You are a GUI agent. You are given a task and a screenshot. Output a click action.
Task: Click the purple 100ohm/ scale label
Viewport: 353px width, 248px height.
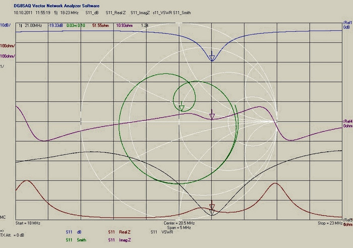coord(8,56)
